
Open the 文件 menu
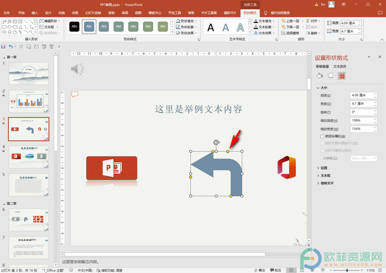6,13
